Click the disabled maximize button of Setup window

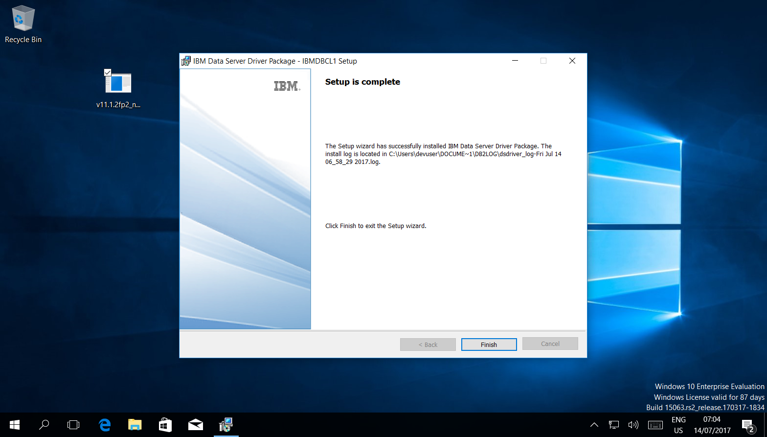[x=543, y=61]
